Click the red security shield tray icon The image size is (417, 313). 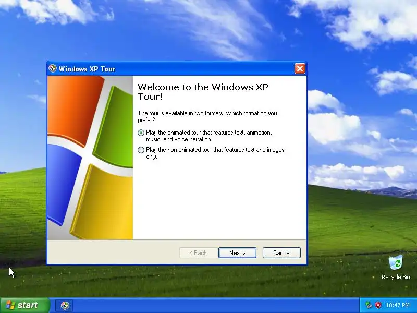(378, 305)
